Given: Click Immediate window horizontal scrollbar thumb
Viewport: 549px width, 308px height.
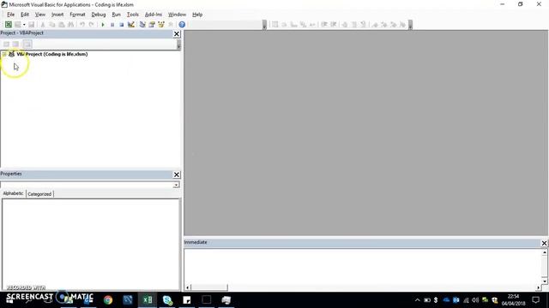Looking at the screenshot, I should pyautogui.click(x=209, y=287).
